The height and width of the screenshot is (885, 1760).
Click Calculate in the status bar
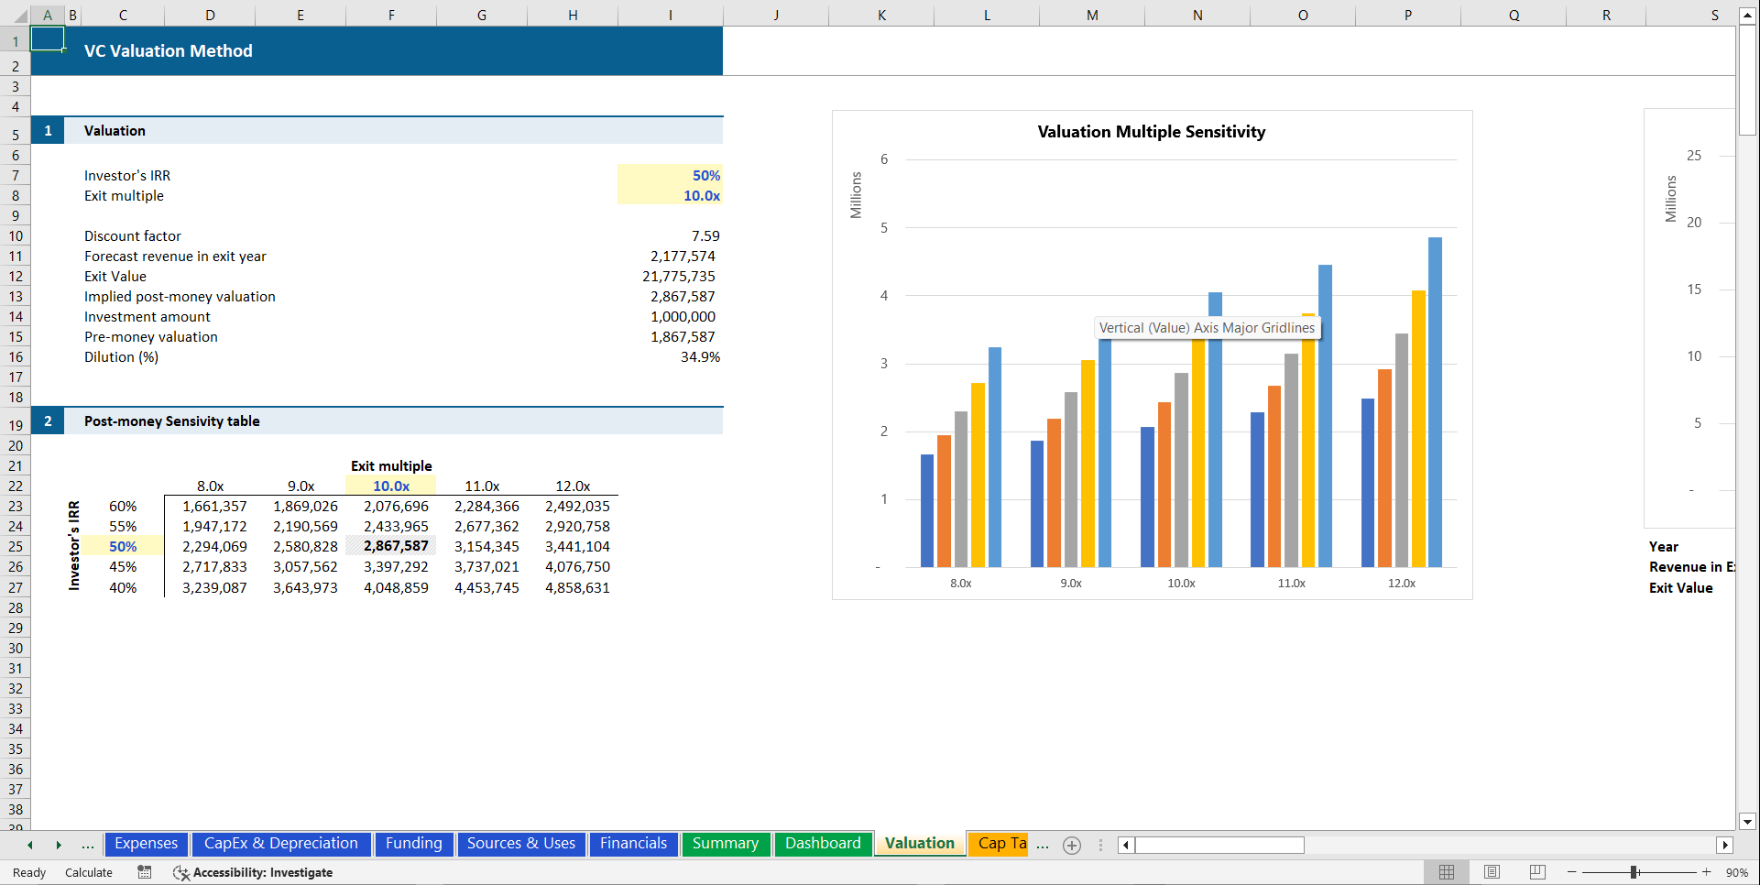[x=88, y=872]
